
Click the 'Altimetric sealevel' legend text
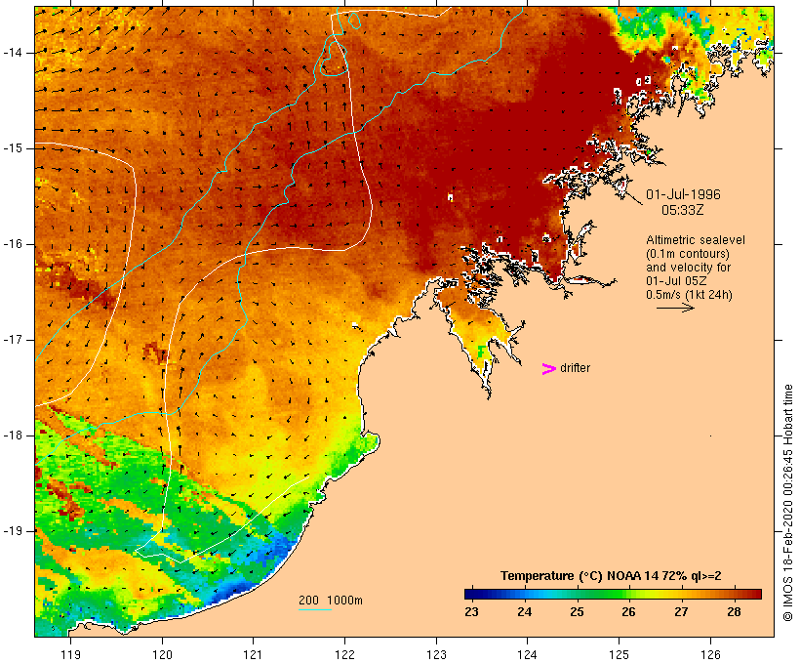pyautogui.click(x=696, y=240)
